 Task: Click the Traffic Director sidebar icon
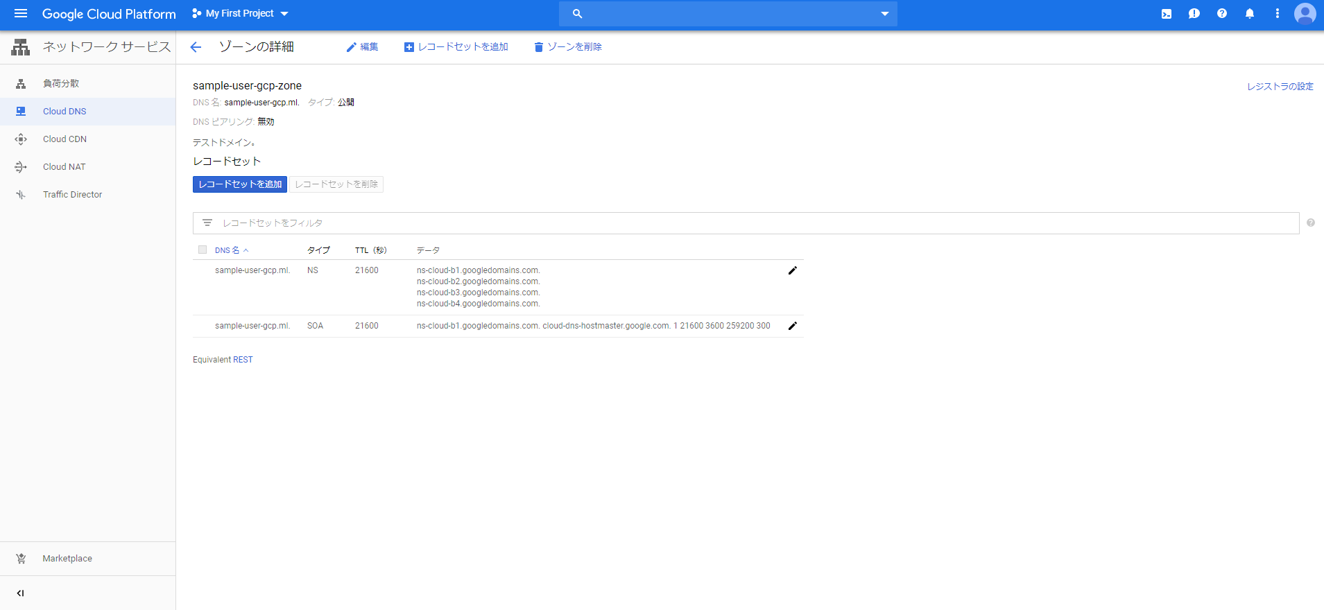pyautogui.click(x=21, y=195)
